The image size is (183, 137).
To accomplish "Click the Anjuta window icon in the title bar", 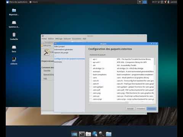I will [x=43, y=36].
